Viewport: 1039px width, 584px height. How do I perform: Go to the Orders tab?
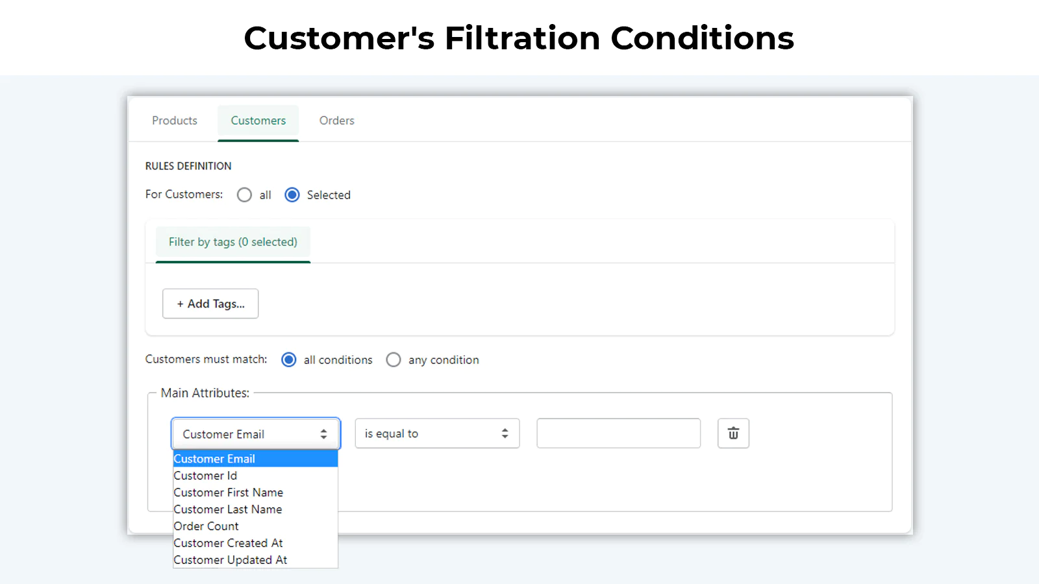[x=336, y=121]
